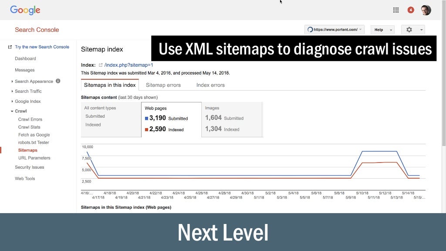Expand the Google Index section

pos(12,101)
